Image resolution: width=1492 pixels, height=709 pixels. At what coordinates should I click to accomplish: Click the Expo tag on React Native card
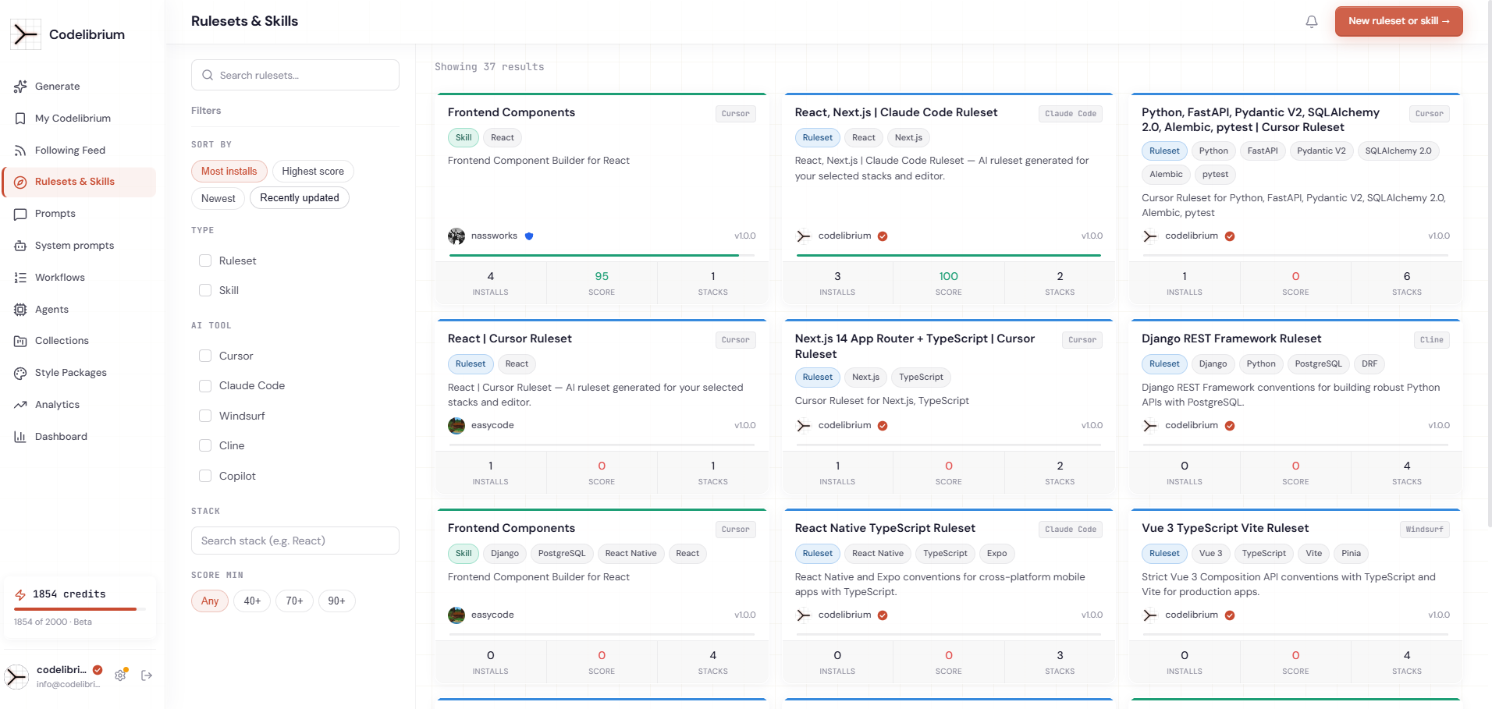tap(996, 554)
